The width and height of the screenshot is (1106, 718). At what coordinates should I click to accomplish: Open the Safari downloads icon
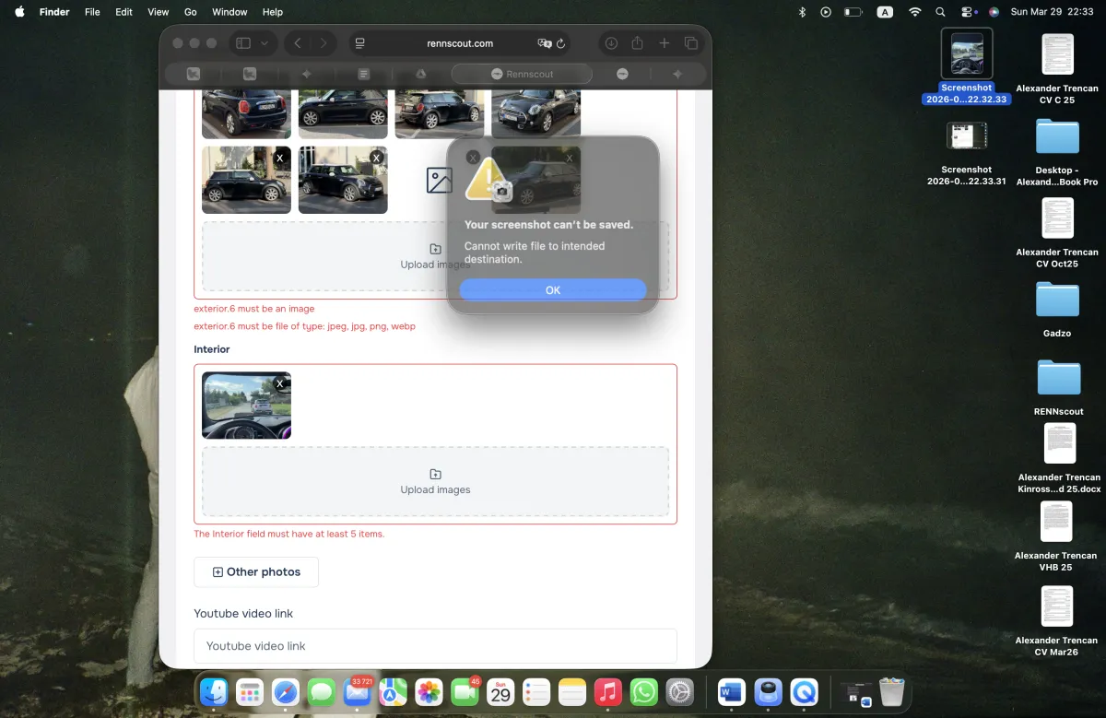coord(610,43)
